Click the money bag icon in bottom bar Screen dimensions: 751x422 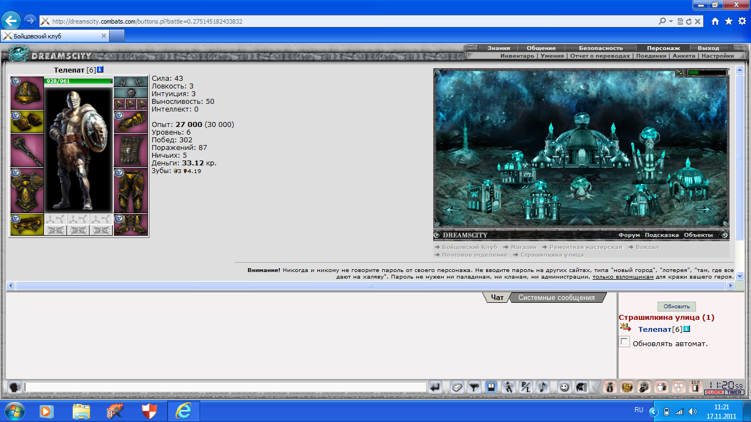pos(609,387)
